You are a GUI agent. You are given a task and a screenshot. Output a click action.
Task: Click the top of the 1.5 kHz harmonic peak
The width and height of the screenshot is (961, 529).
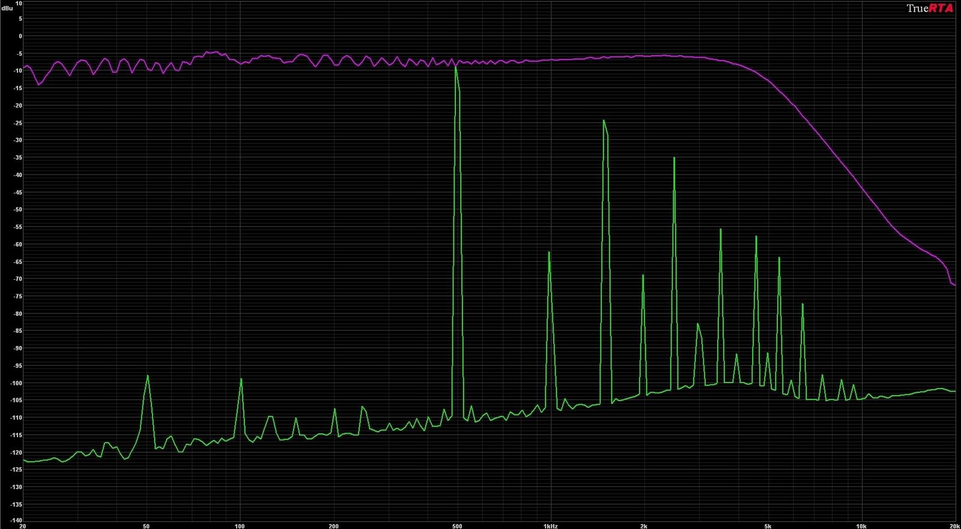[x=604, y=120]
